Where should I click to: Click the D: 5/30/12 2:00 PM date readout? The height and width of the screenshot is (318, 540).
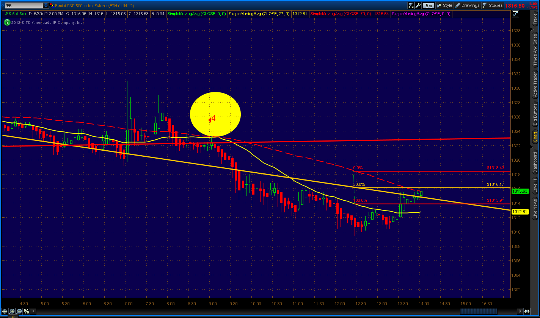46,14
